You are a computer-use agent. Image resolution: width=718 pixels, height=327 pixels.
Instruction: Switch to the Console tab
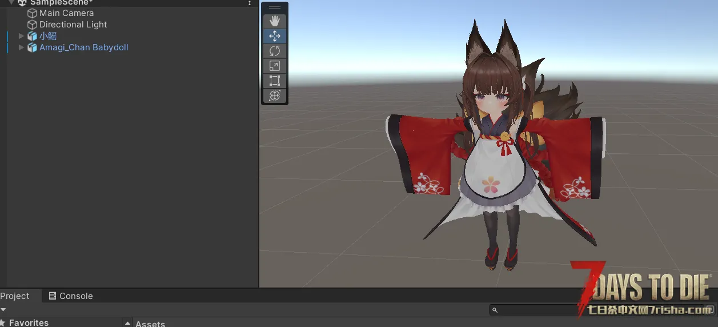[x=70, y=296]
